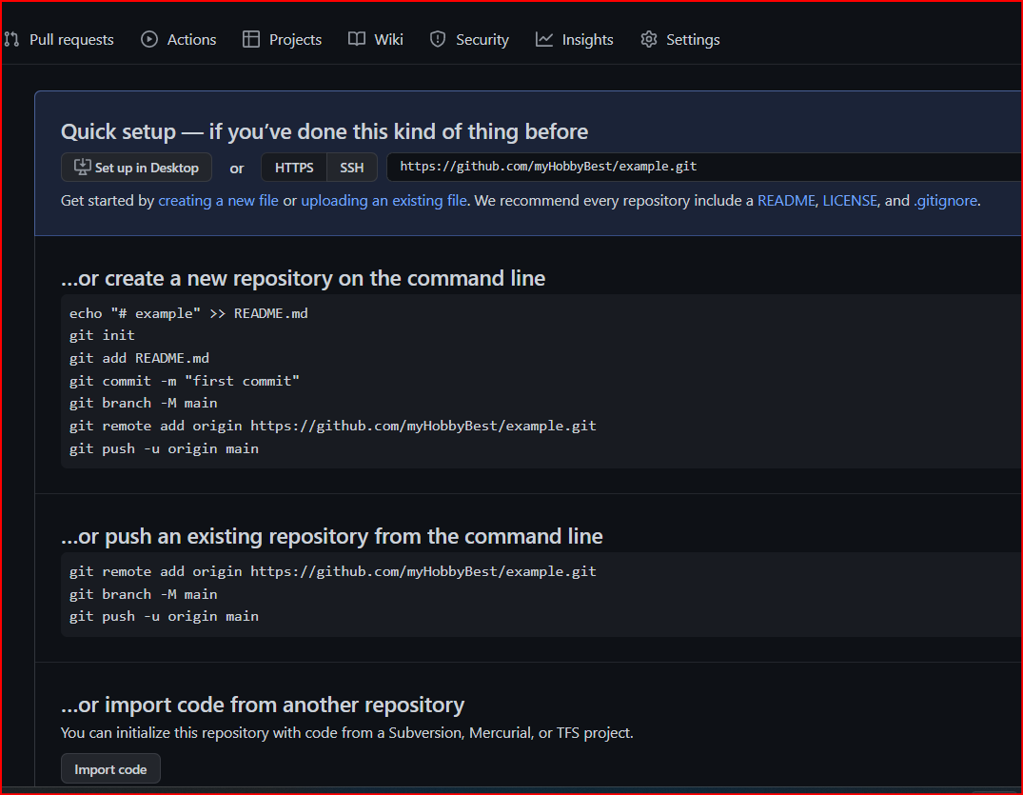Click the Actions play icon
The height and width of the screenshot is (795, 1023).
(149, 39)
